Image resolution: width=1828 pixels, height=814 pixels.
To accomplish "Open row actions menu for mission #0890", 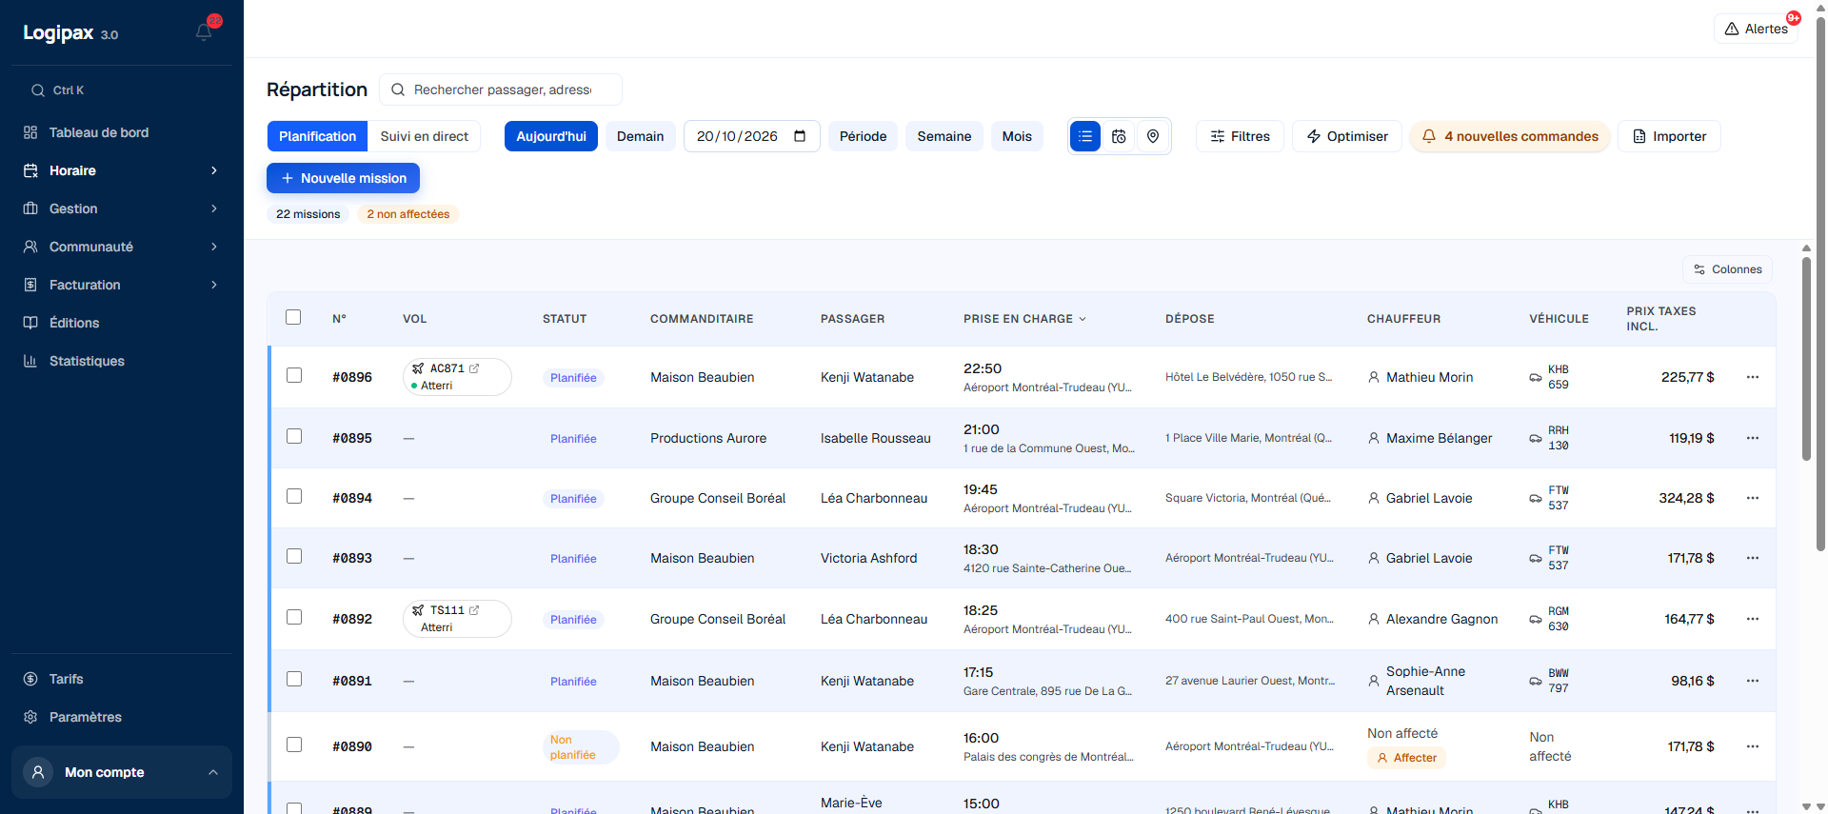I will tap(1752, 746).
